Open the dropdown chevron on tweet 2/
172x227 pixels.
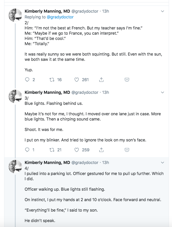(x=162, y=11)
